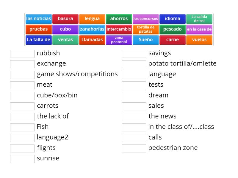The width and height of the screenshot is (238, 178).
Task: Select the "tortilla de patatas" tile
Action: (x=145, y=29)
